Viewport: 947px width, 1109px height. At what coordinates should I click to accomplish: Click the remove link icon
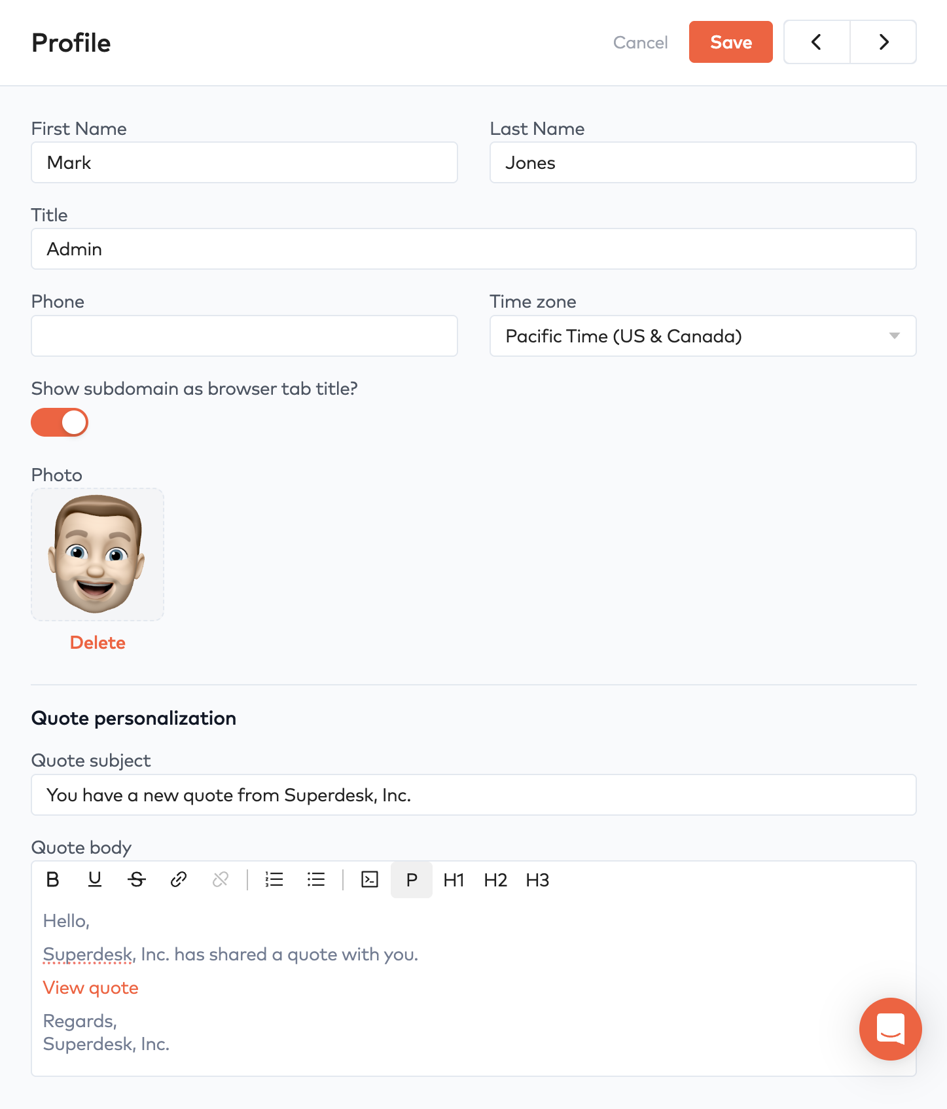221,880
